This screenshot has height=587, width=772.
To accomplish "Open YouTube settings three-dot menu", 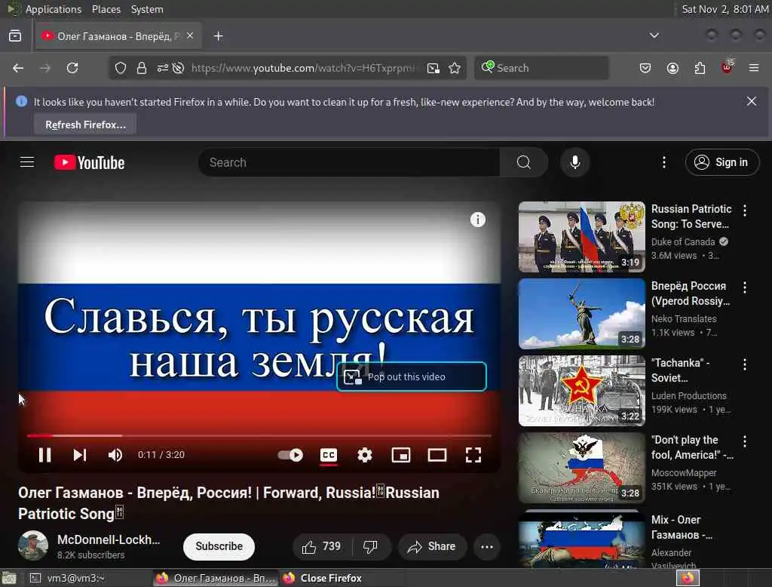I will point(664,162).
